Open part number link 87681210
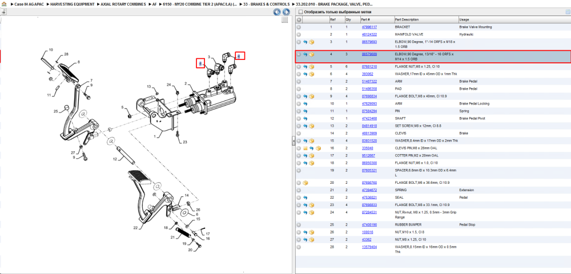Screen dimensions: 571x274 coord(369,67)
